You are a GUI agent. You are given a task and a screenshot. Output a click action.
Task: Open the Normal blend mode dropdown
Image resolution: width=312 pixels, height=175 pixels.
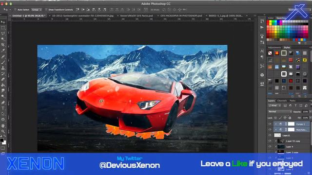[x=280, y=112]
